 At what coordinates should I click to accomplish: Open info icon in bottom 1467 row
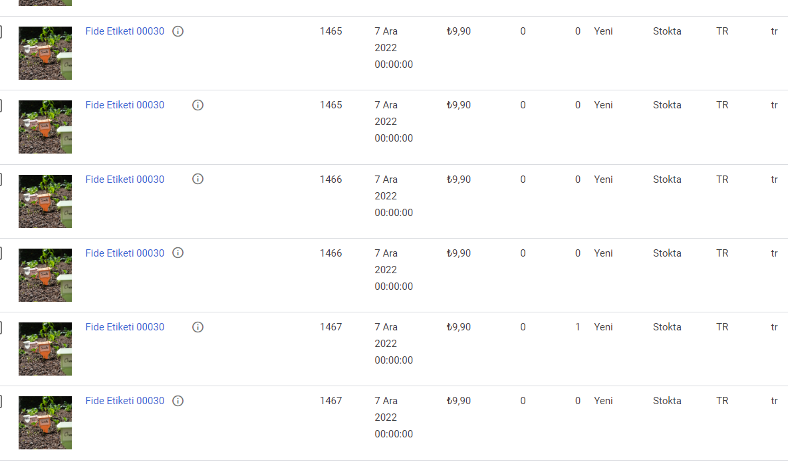[178, 401]
